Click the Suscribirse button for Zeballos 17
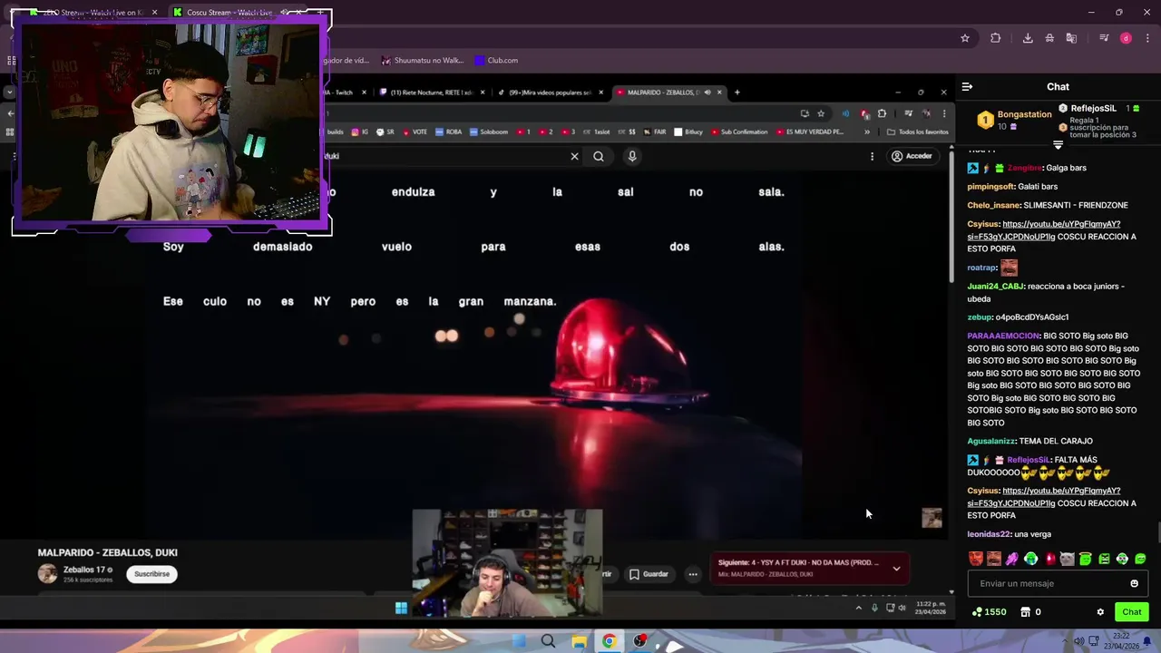This screenshot has width=1161, height=653. click(x=151, y=574)
